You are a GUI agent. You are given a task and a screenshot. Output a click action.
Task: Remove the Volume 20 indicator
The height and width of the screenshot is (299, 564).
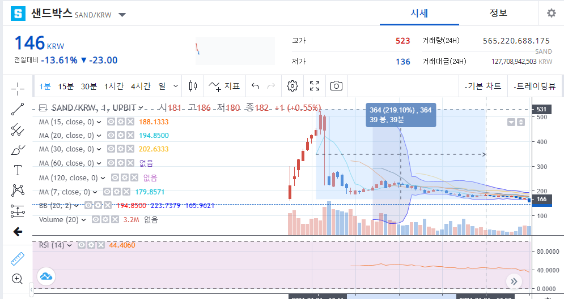(115, 219)
